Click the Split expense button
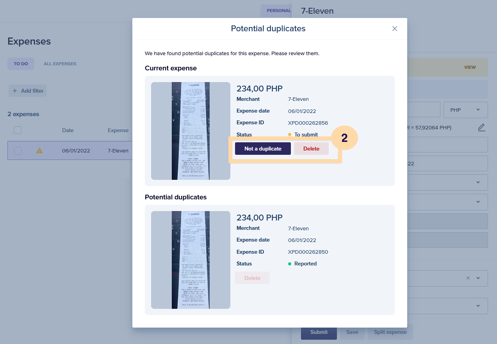The width and height of the screenshot is (497, 344). click(390, 332)
